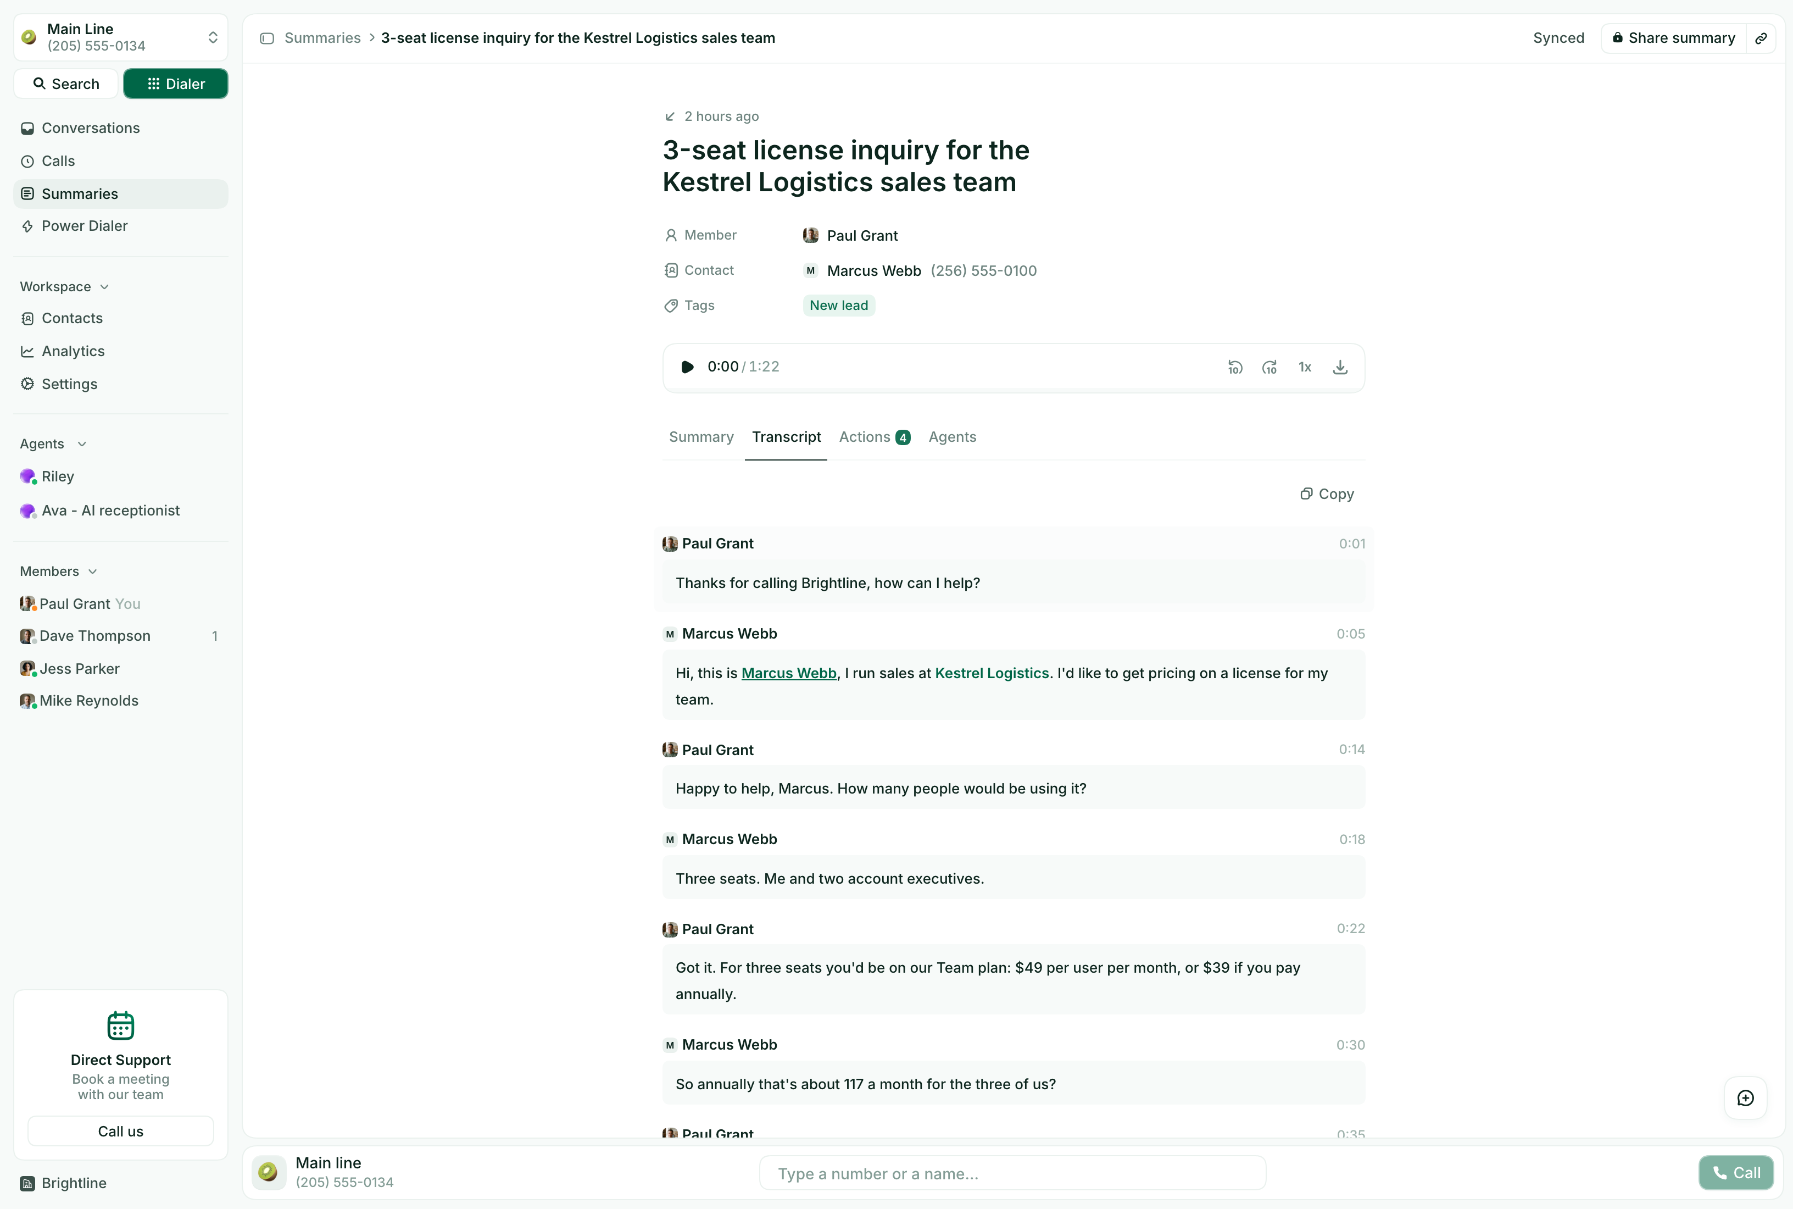
Task: Click the green Call button
Action: 1735,1173
